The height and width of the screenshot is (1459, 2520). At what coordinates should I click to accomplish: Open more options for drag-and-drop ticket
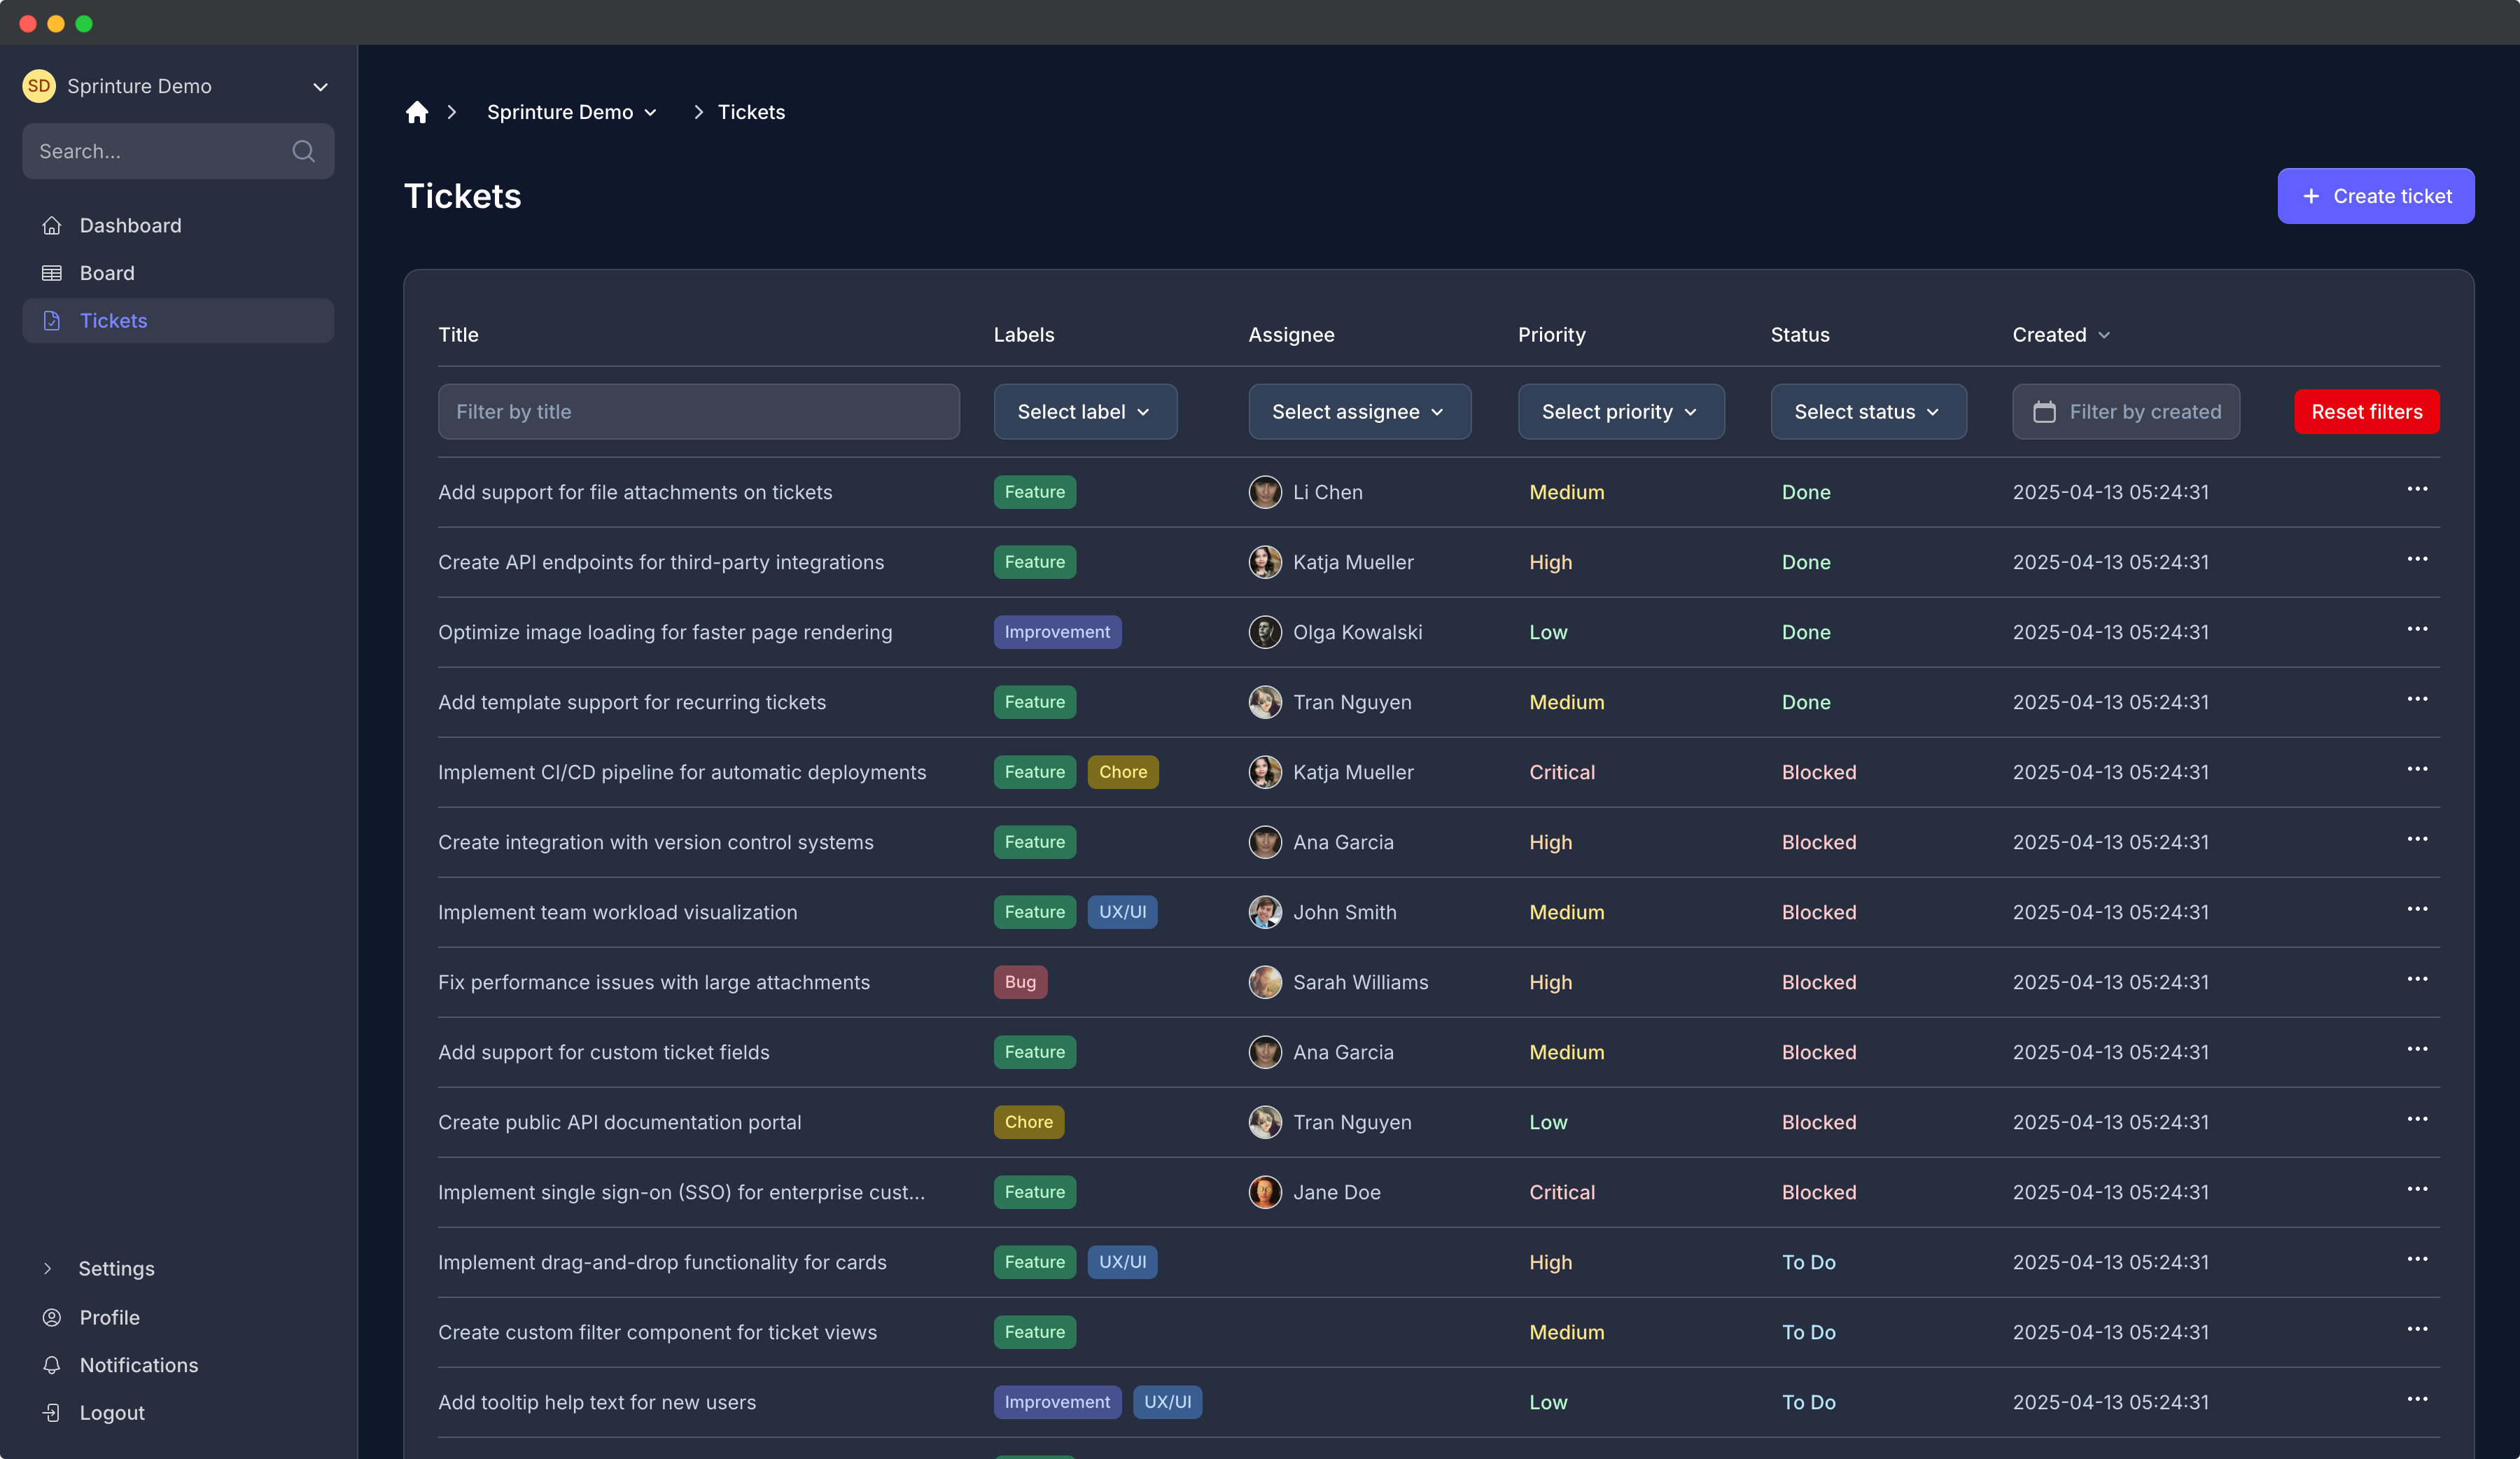tap(2417, 1259)
